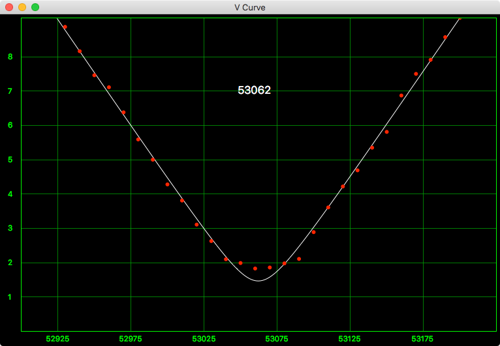
Task: Close the V Curve window
Action: [9, 7]
